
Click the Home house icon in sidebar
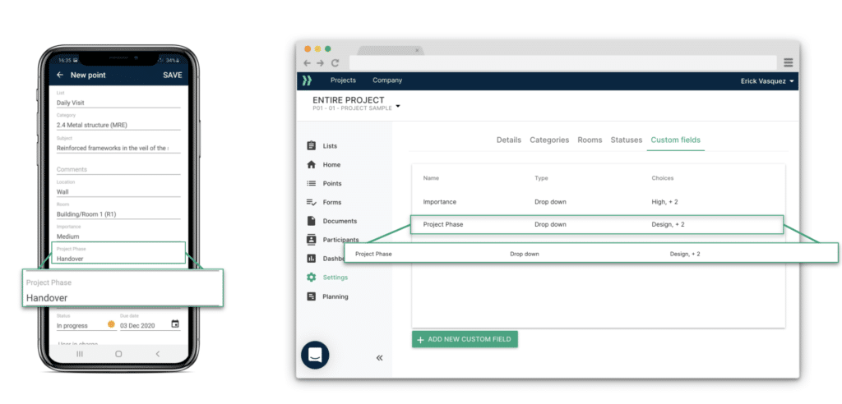[x=312, y=165]
